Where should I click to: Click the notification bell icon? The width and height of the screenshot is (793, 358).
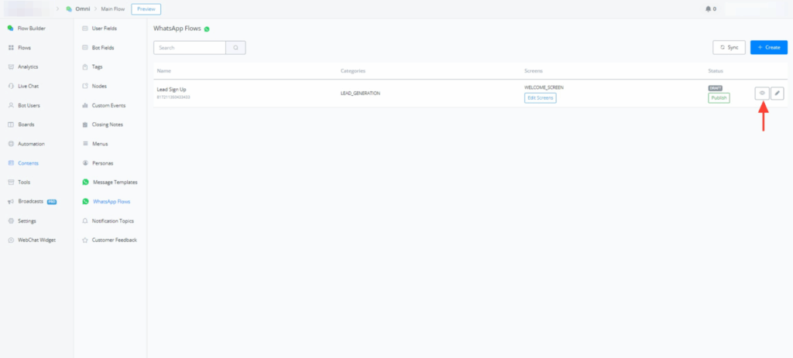click(x=708, y=9)
